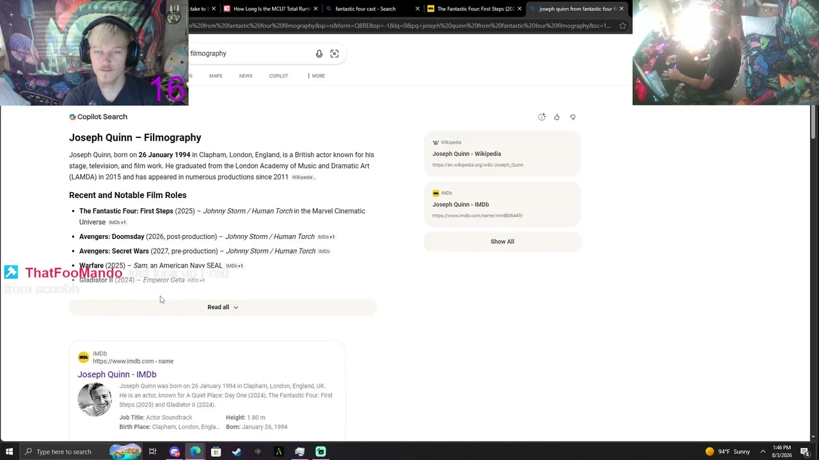This screenshot has width=819, height=460.
Task: Give thumbs down to Copilot answer
Action: 573,117
